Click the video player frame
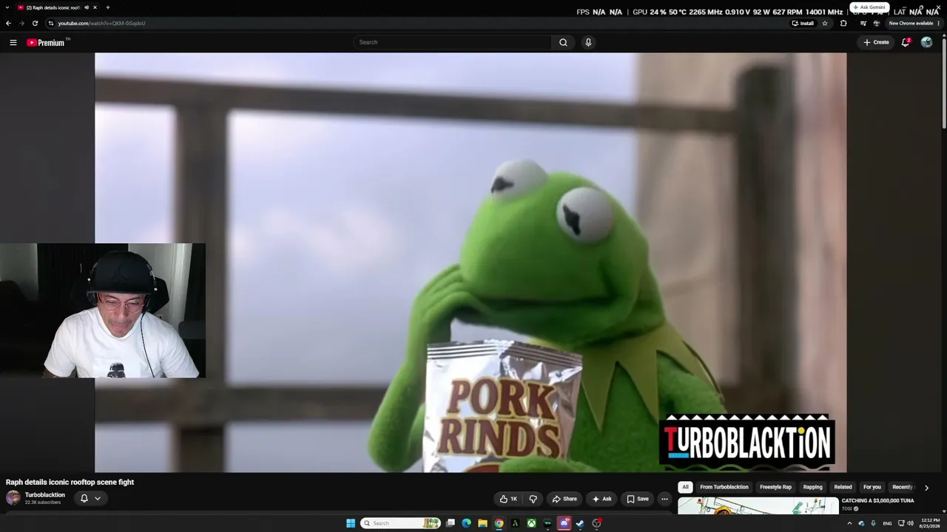This screenshot has height=532, width=947. 471,262
